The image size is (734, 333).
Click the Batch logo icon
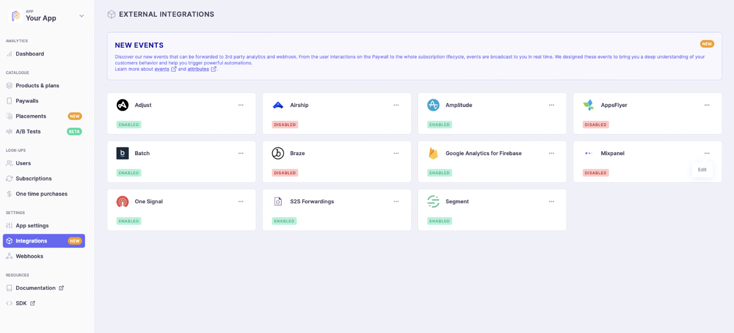coord(122,153)
